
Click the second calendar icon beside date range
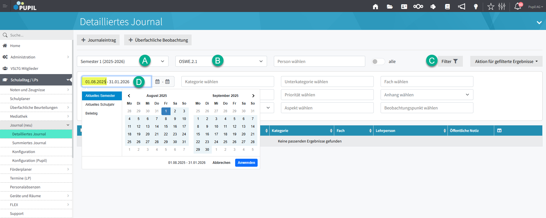[167, 82]
